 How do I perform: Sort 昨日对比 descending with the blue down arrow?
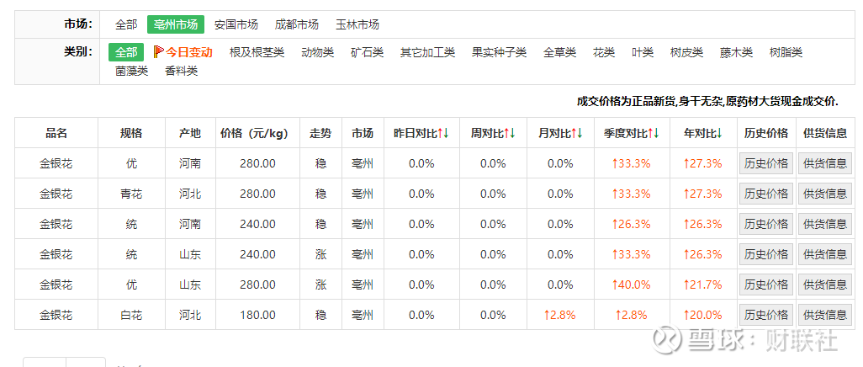[447, 133]
